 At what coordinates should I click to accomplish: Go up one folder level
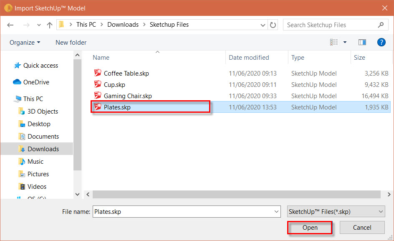point(50,25)
